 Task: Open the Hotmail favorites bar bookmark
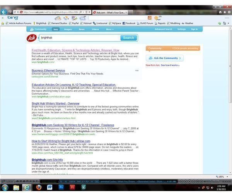86,23
